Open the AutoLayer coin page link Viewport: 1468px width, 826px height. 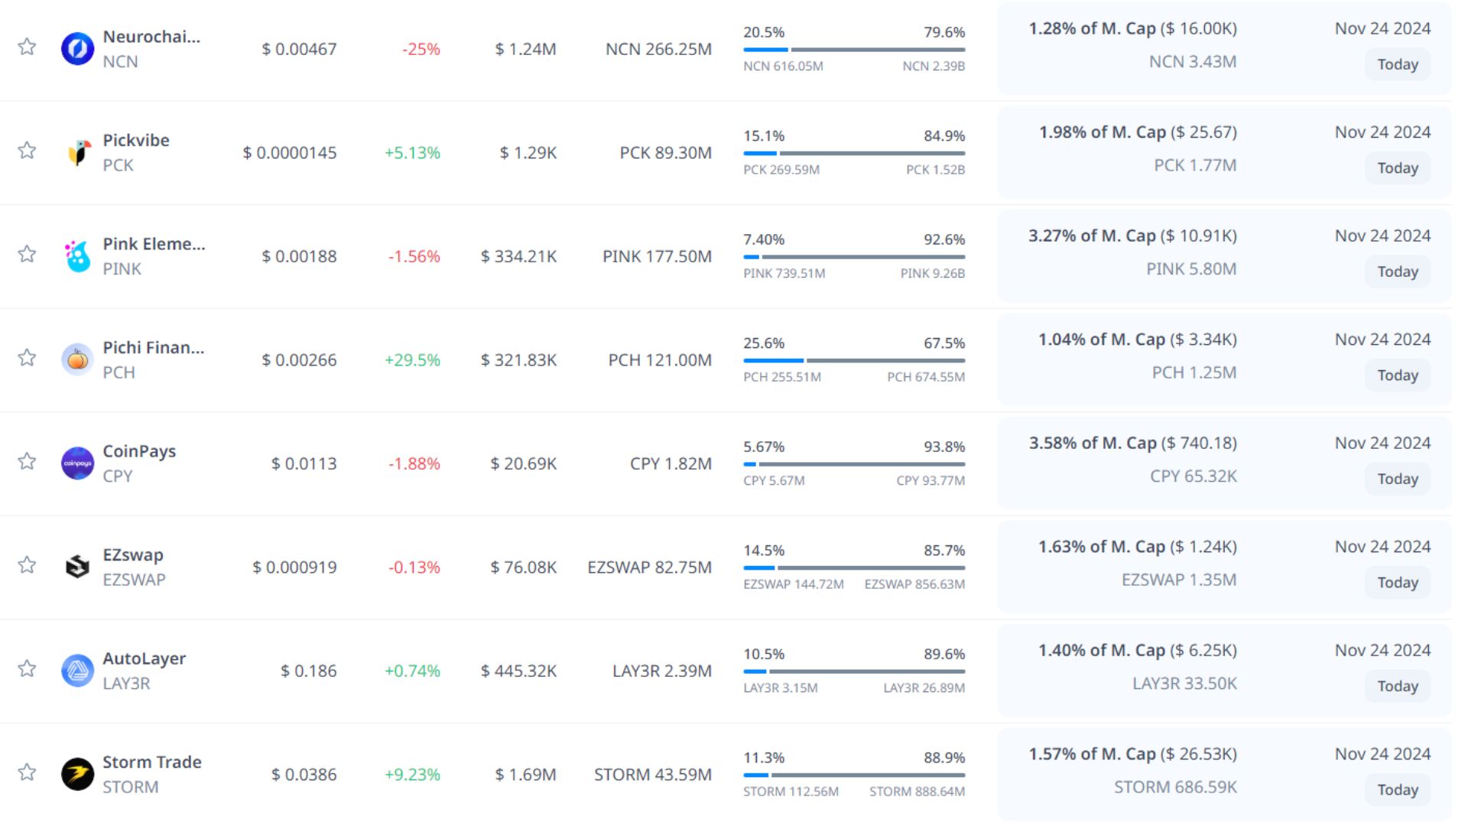click(x=144, y=659)
